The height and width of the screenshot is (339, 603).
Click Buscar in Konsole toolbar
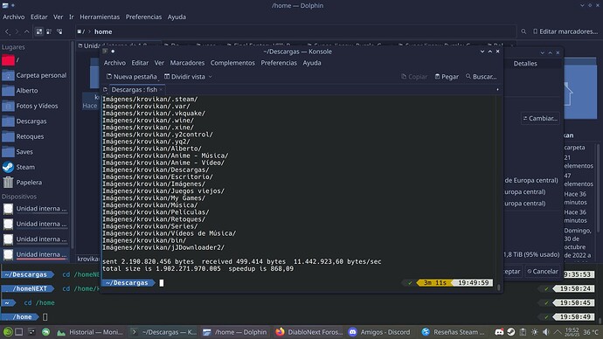pyautogui.click(x=482, y=77)
